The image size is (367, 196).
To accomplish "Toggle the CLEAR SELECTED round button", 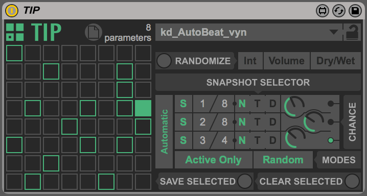I will click(352, 181).
